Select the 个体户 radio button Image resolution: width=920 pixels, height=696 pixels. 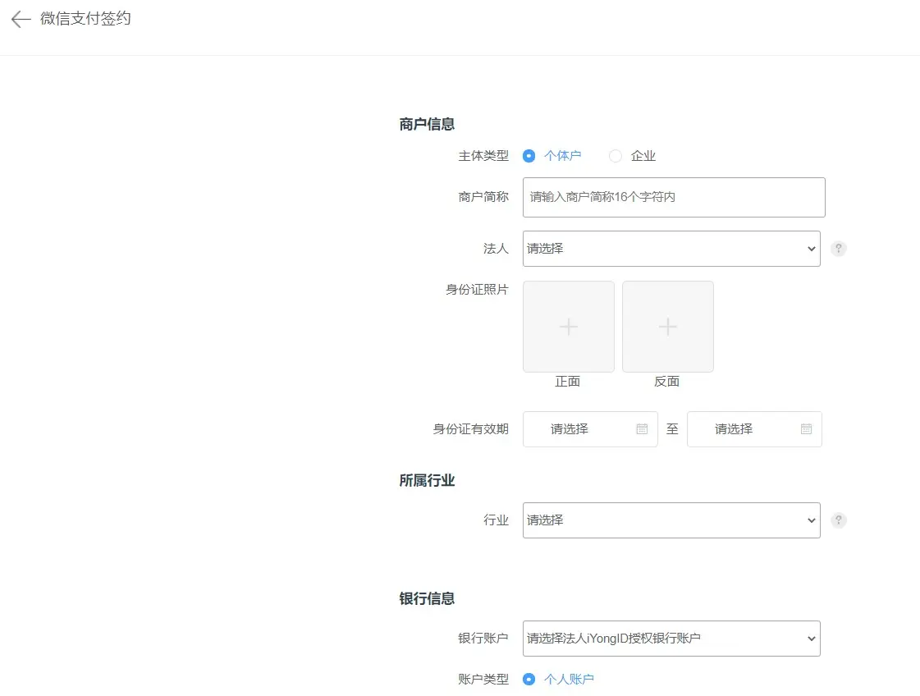[529, 156]
